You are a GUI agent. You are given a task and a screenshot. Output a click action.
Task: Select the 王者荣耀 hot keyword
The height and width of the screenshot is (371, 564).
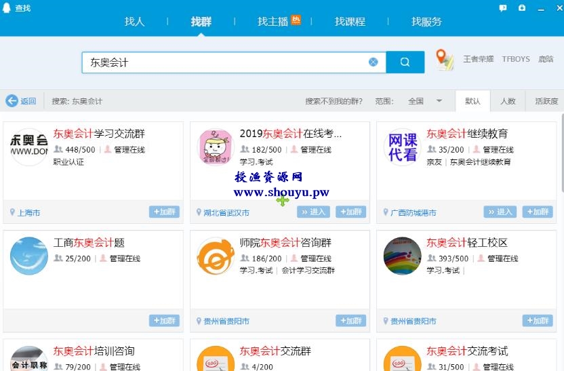click(478, 59)
